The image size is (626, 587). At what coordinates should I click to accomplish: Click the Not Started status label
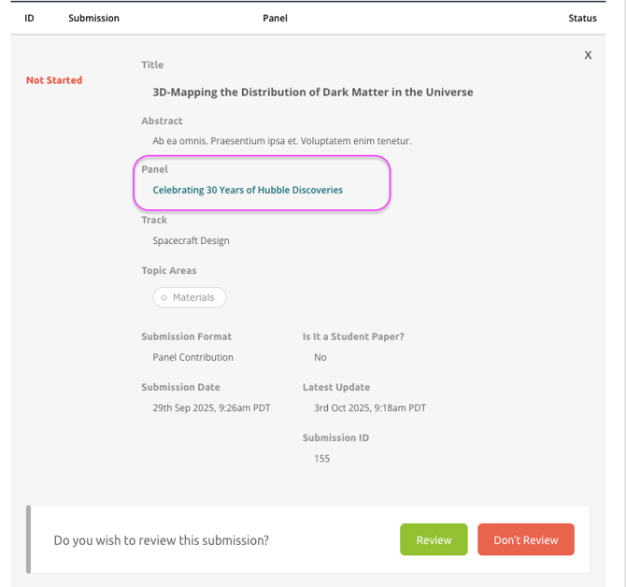click(x=54, y=80)
